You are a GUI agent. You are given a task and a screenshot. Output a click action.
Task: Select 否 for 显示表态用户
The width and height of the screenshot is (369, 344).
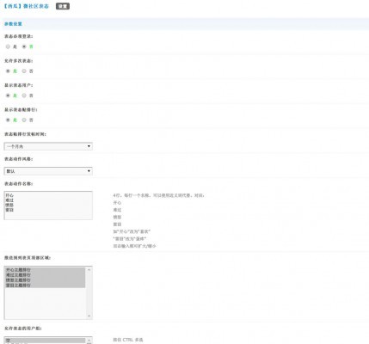pyautogui.click(x=24, y=95)
